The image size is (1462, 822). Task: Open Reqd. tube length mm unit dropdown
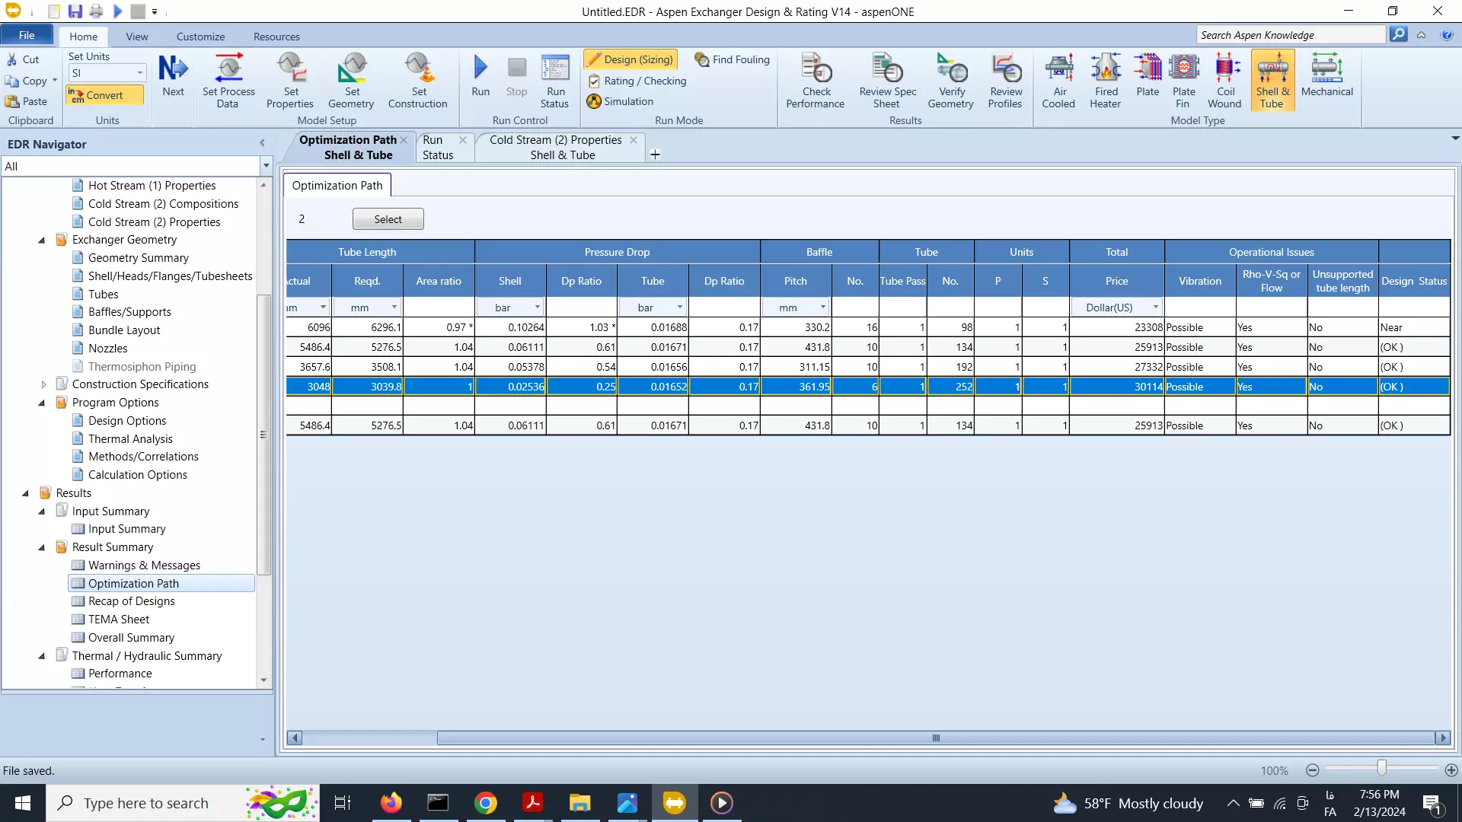coord(394,307)
